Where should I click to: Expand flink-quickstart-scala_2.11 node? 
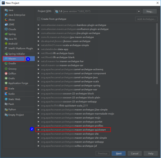coord(39,106)
